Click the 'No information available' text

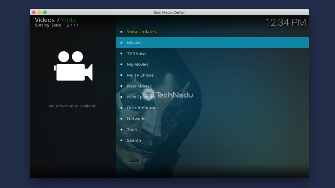[x=73, y=106]
